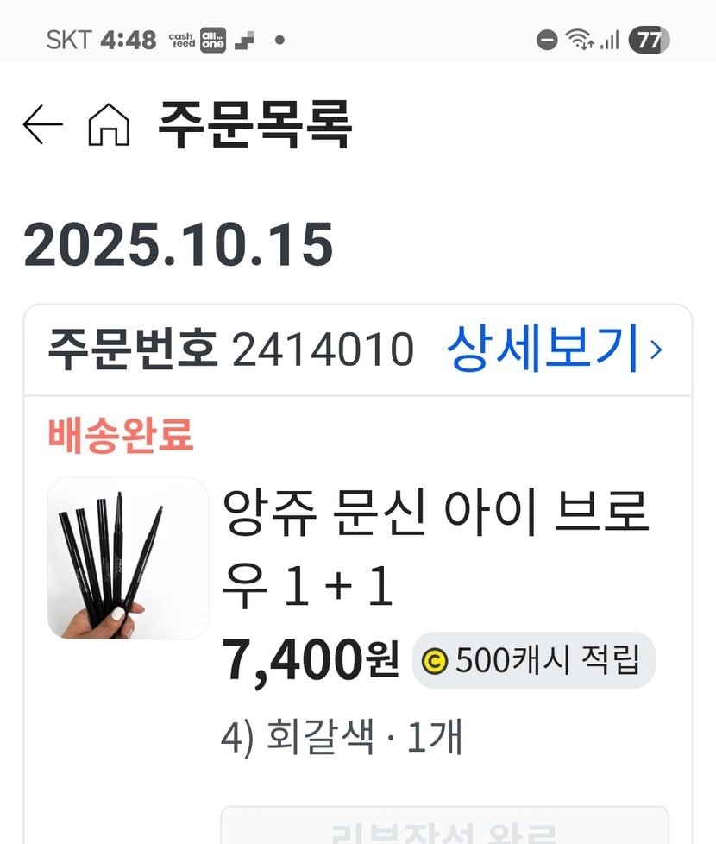716x844 pixels.
Task: Tap the cash feed status bar icon
Action: tap(182, 40)
